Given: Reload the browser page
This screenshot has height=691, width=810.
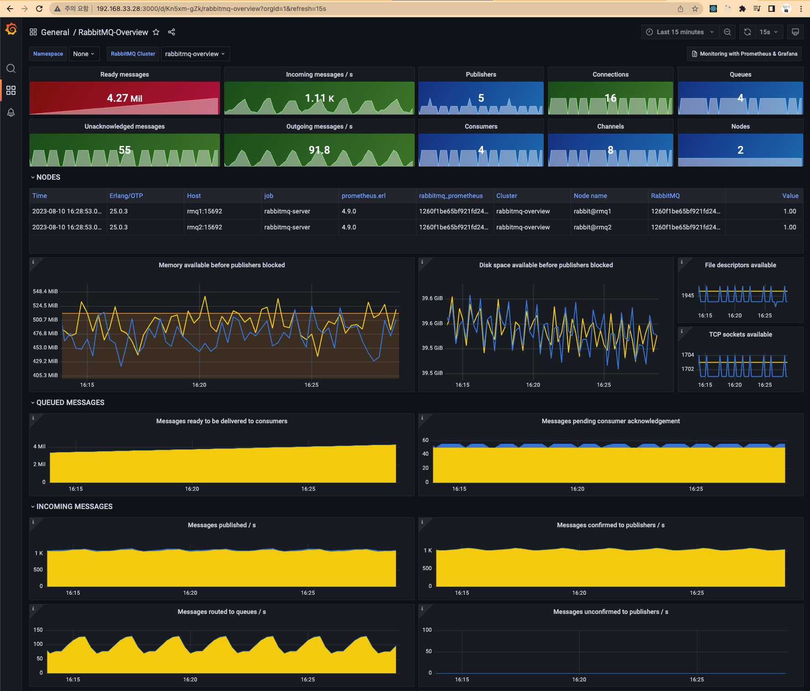Looking at the screenshot, I should [x=39, y=9].
